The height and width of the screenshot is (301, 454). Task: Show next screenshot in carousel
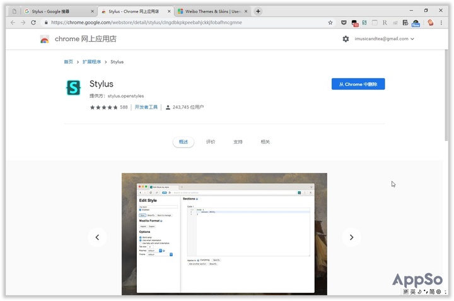[x=351, y=237]
